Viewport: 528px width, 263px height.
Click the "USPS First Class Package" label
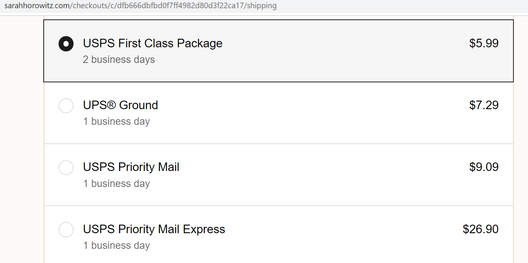[153, 43]
